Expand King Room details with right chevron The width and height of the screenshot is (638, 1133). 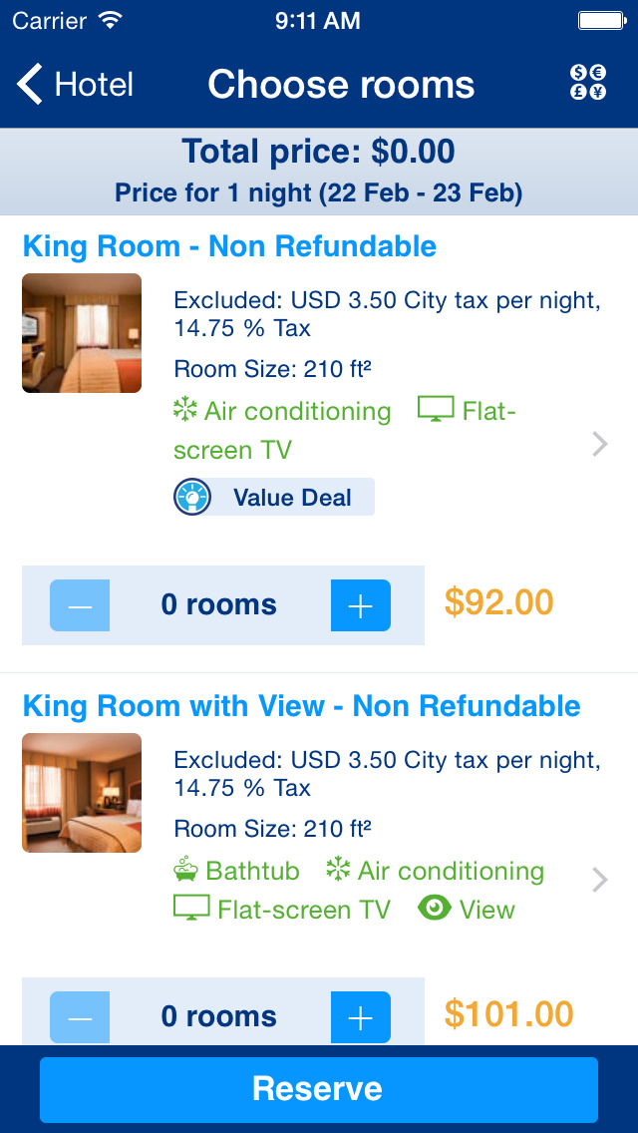[599, 444]
